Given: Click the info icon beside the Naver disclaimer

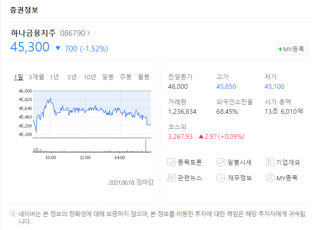Looking at the screenshot, I should pos(13,213).
